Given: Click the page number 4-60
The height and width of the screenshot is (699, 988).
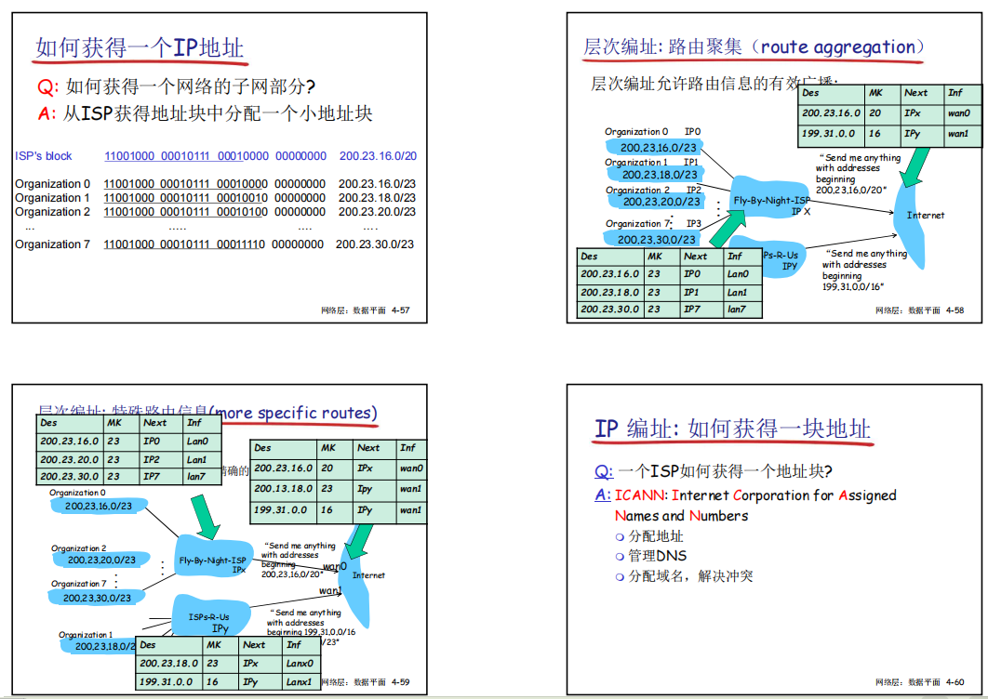Looking at the screenshot, I should [x=955, y=682].
